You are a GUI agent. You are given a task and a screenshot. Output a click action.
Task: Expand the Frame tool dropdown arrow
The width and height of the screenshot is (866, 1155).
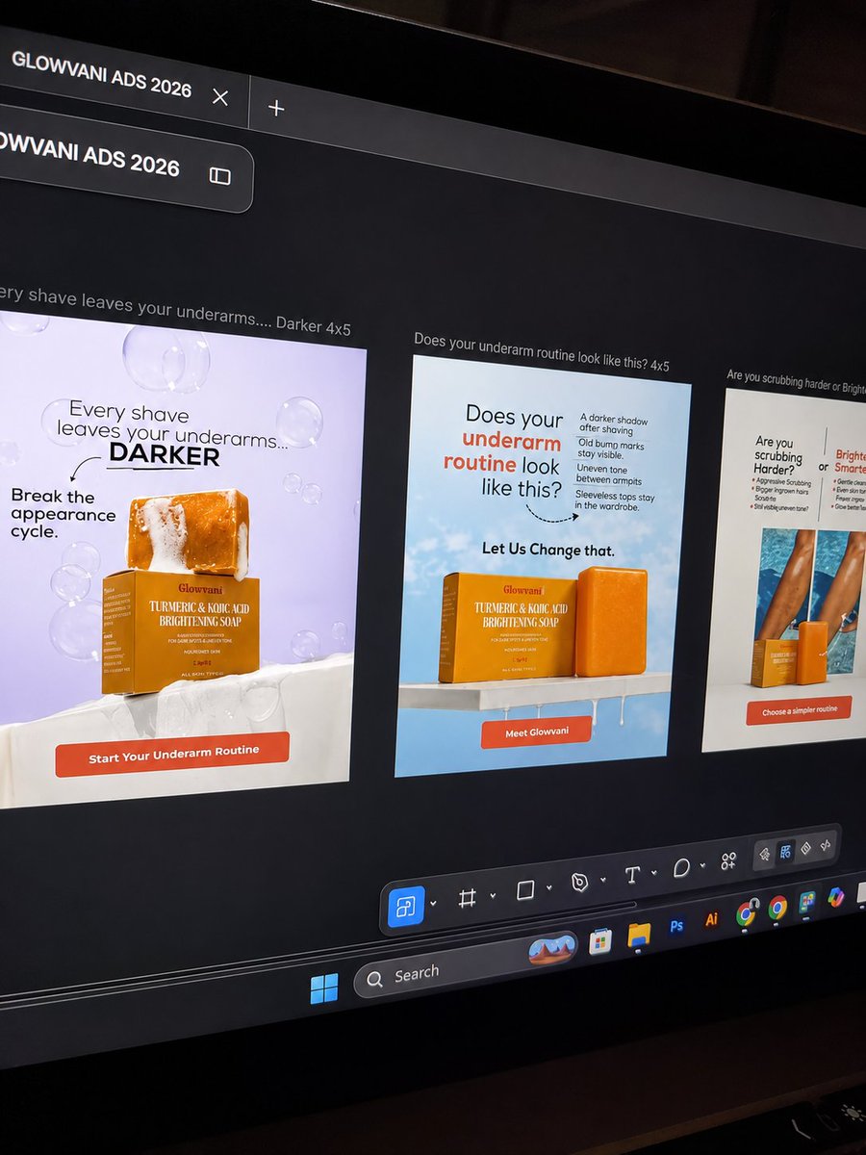tap(492, 895)
